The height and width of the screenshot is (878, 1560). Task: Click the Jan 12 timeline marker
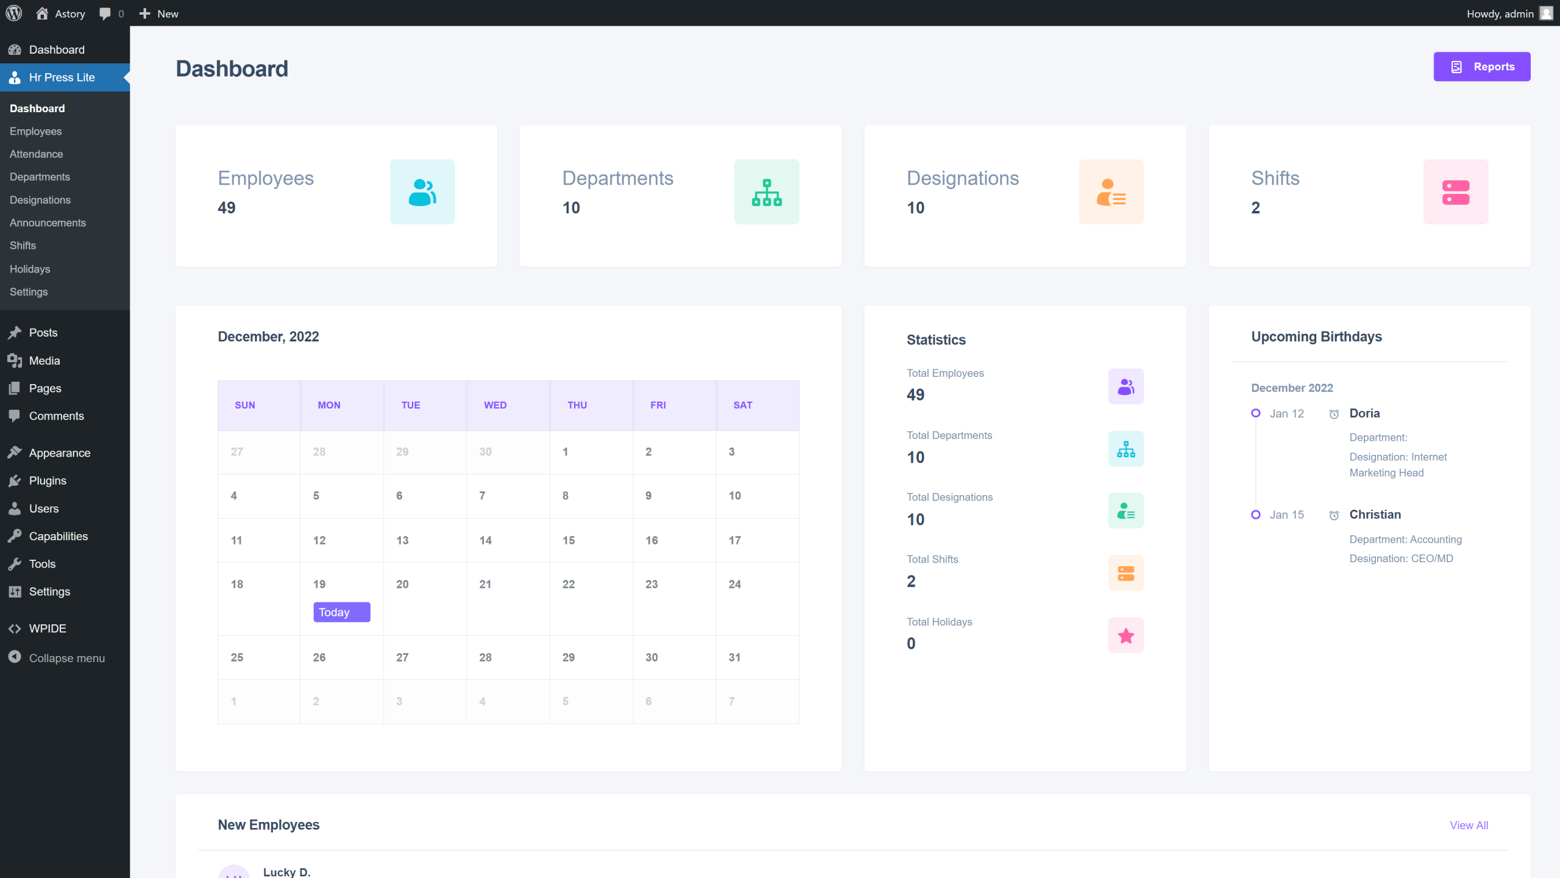point(1255,413)
